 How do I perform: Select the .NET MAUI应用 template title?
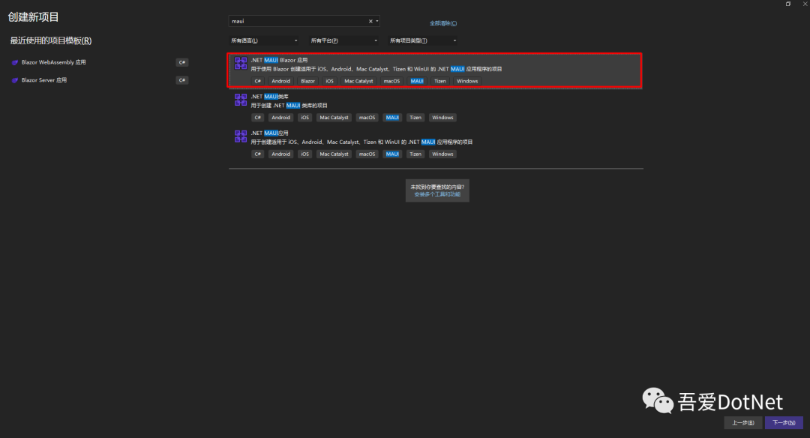[270, 133]
